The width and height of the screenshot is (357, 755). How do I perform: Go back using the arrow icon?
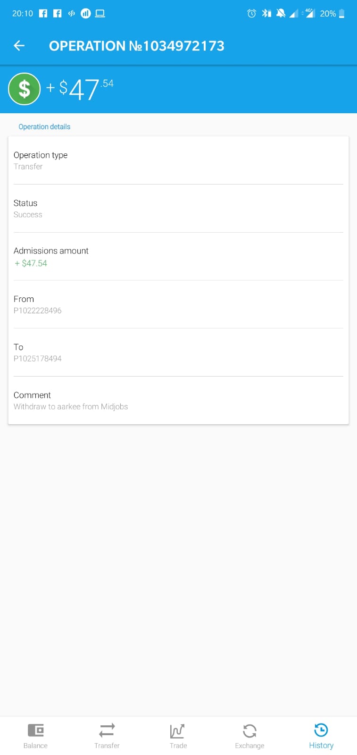coord(19,45)
